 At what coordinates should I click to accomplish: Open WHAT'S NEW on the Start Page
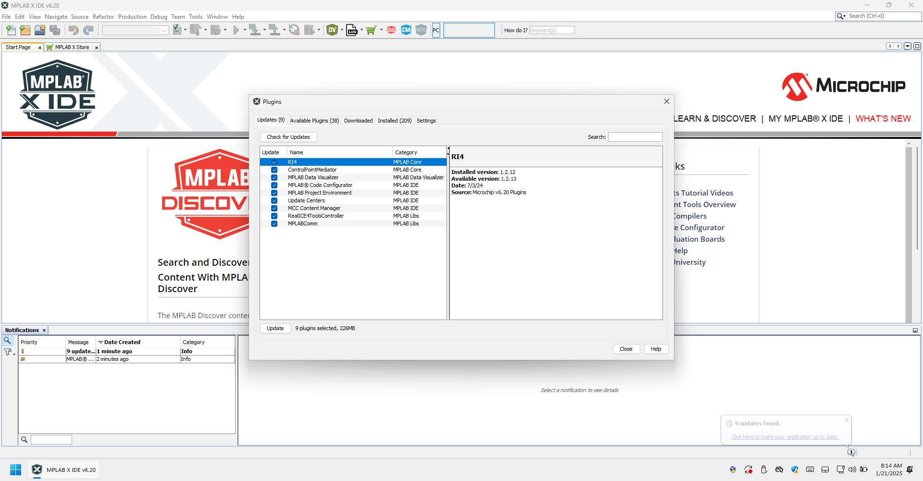click(883, 119)
